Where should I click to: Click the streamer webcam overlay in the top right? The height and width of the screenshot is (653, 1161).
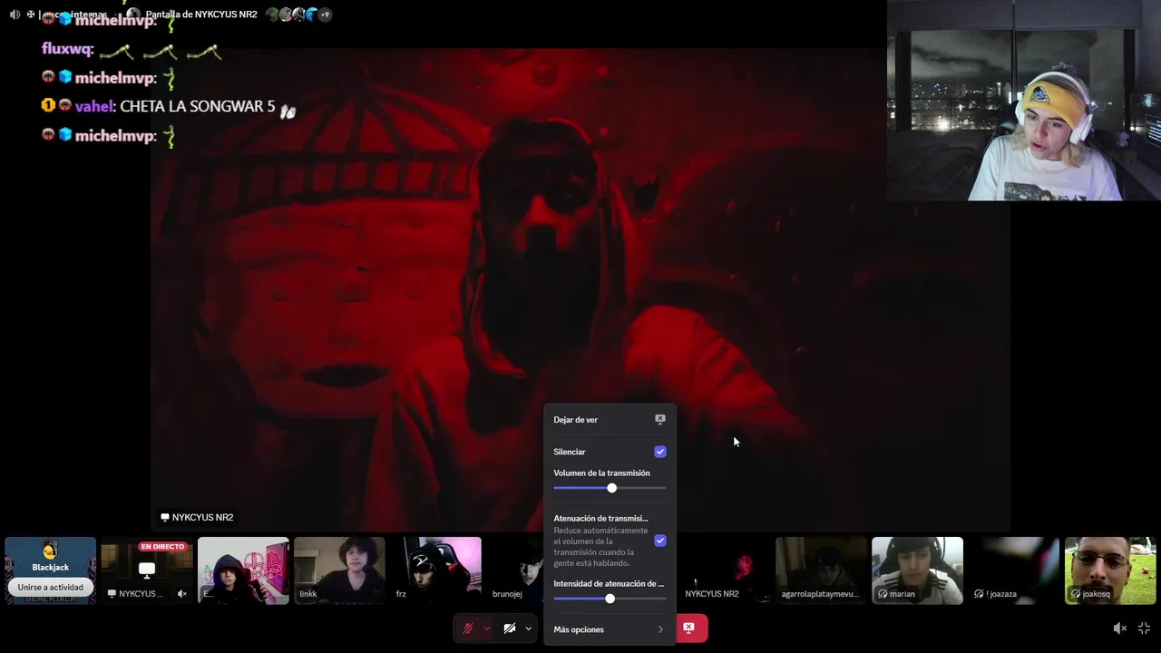(1024, 100)
